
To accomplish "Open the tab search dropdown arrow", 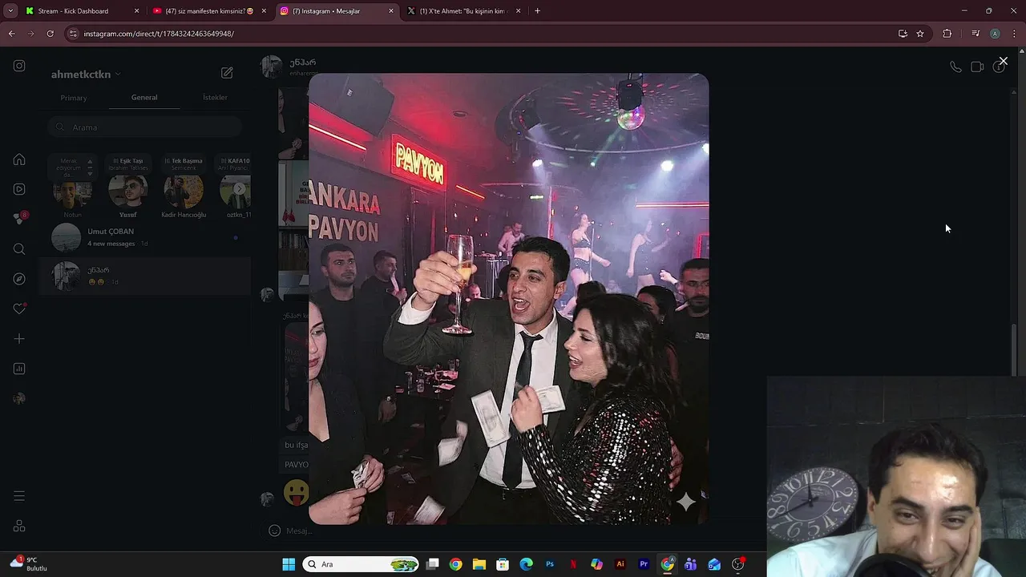I will tap(10, 11).
